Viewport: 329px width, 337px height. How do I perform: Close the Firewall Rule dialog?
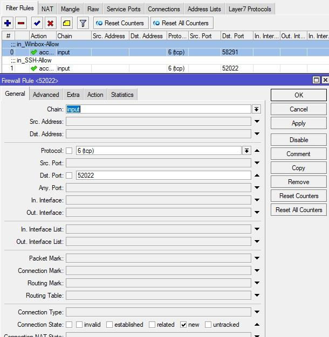click(x=325, y=80)
